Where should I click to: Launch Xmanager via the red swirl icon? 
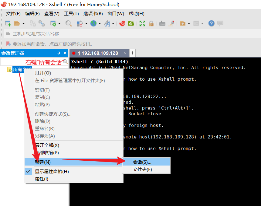click(122, 23)
